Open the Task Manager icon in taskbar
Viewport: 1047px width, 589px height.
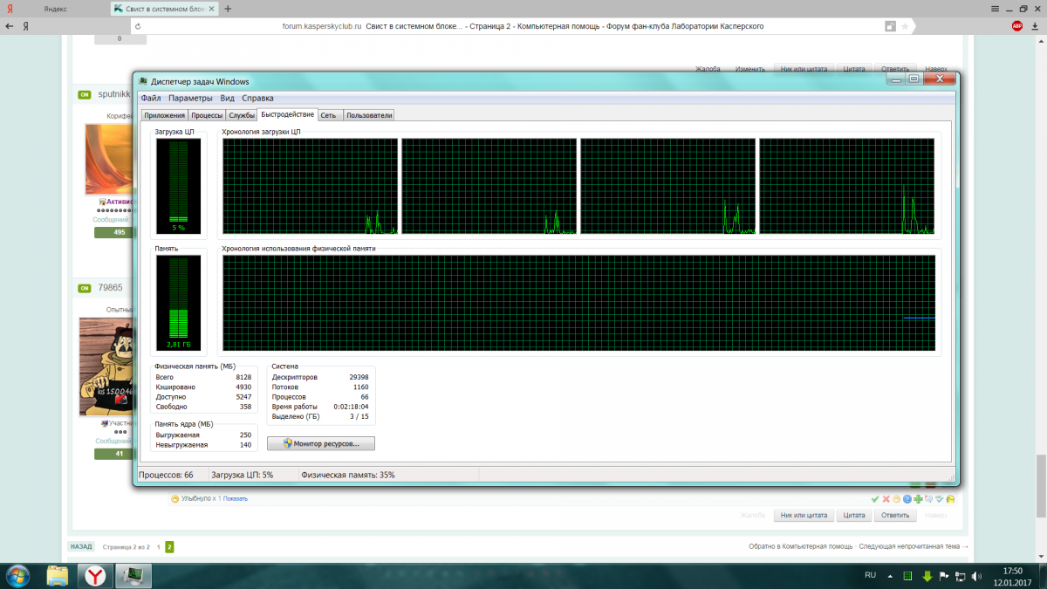[135, 575]
